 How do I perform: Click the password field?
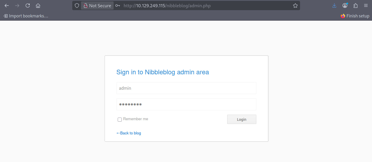pyautogui.click(x=186, y=104)
